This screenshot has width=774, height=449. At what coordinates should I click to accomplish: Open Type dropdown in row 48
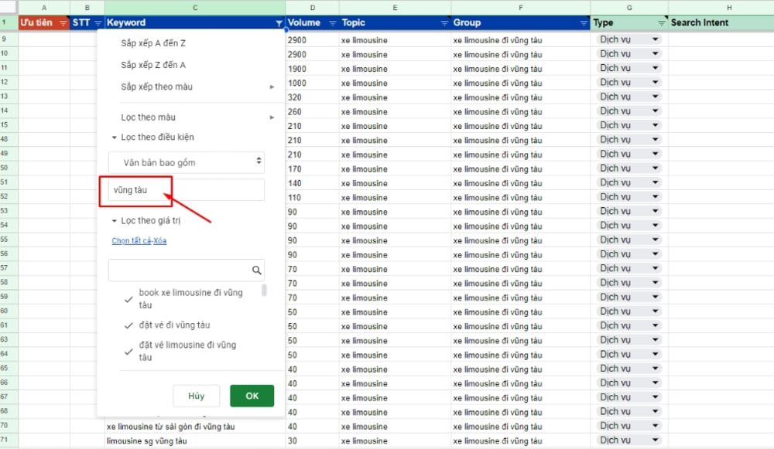[x=656, y=139]
